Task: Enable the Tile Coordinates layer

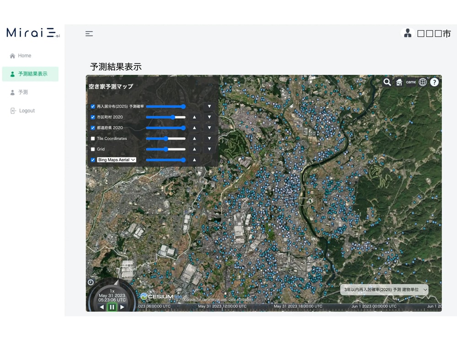Action: [x=93, y=139]
